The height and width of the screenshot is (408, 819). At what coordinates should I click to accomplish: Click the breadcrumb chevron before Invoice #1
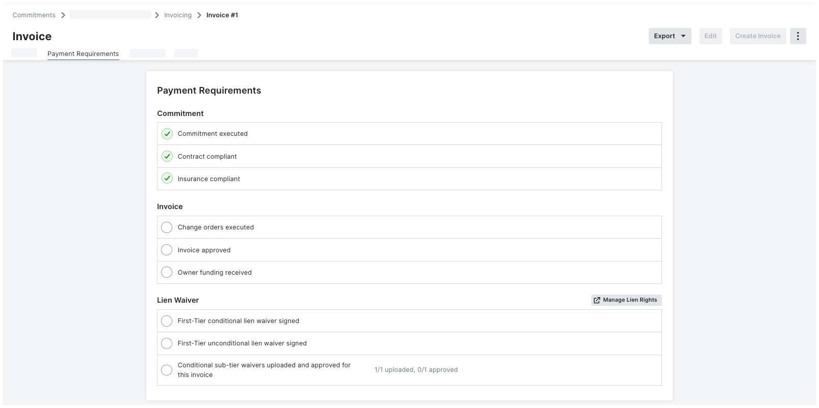(x=199, y=15)
